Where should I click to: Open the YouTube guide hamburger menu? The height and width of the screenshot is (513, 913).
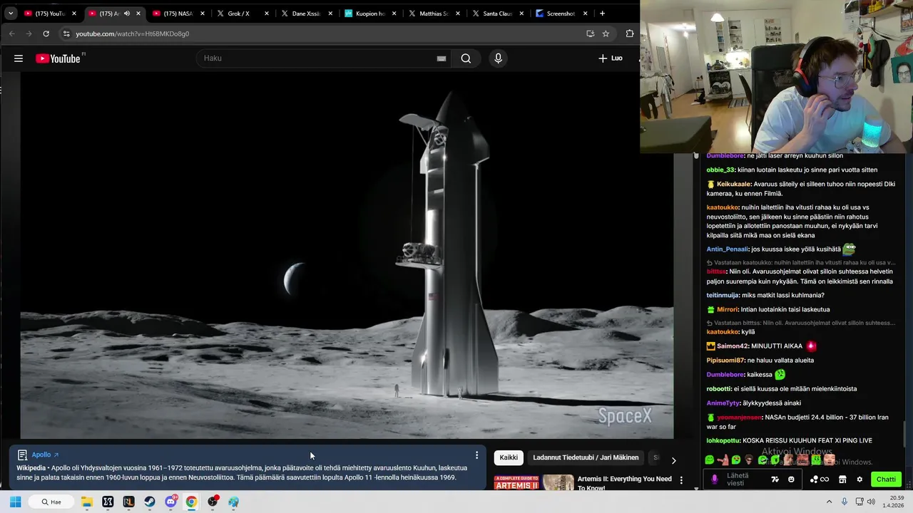(x=19, y=58)
